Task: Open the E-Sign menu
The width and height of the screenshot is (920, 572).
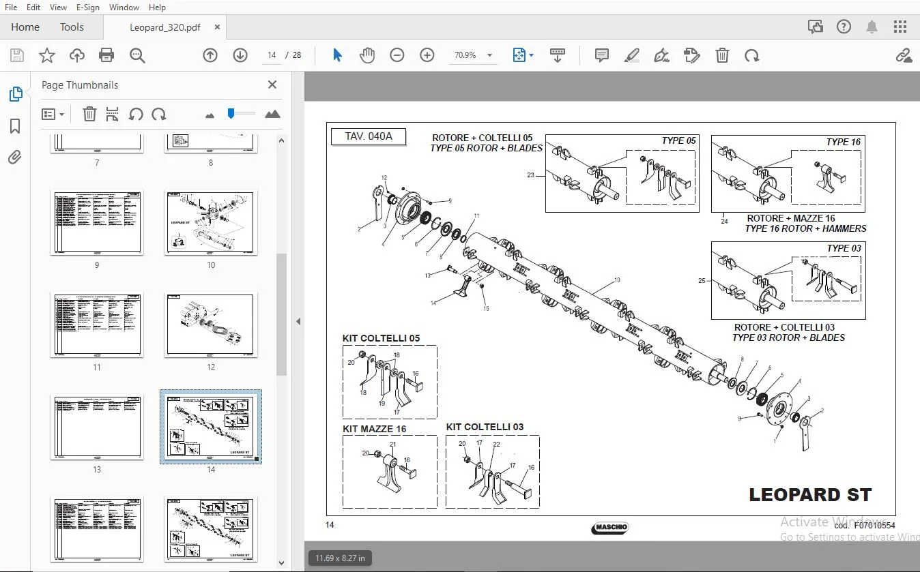Action: click(x=88, y=7)
